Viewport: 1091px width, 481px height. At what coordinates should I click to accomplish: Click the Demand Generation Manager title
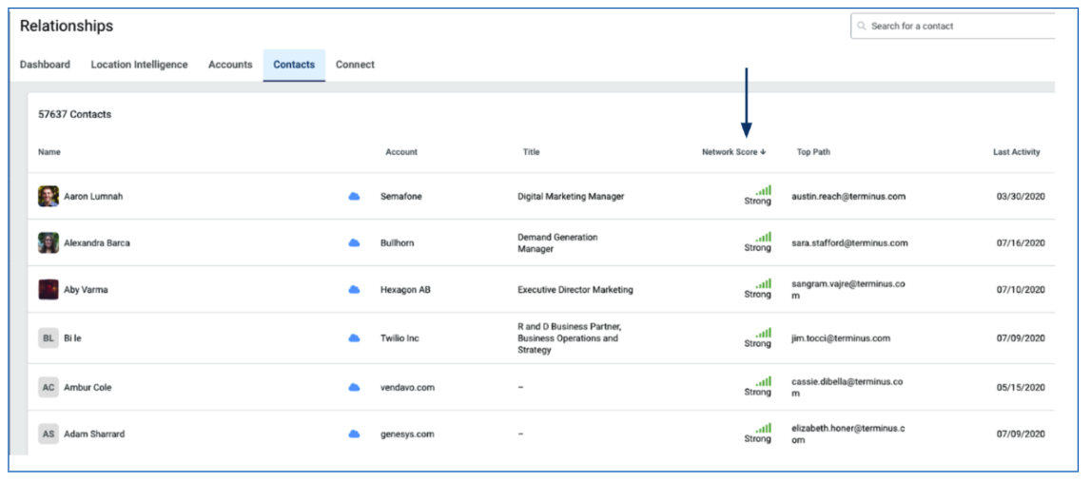coord(558,243)
